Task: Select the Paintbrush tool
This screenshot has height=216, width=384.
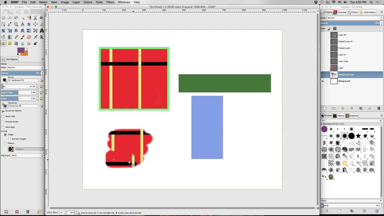Action: coord(22,37)
